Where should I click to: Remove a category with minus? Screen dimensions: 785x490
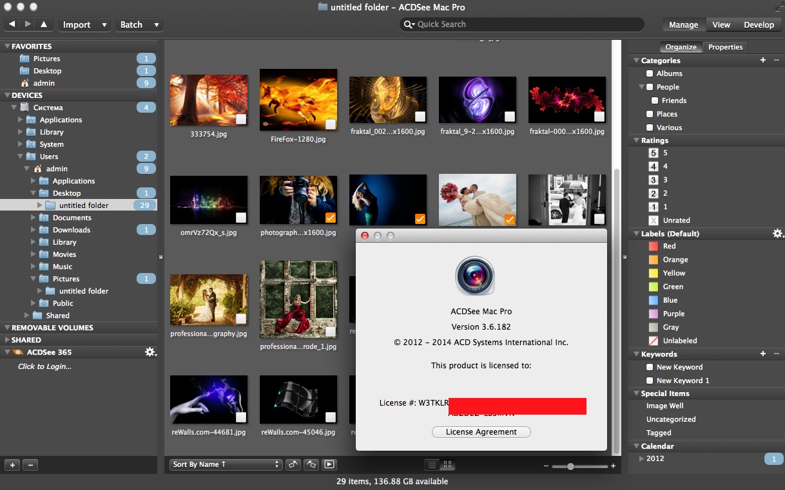tap(776, 60)
